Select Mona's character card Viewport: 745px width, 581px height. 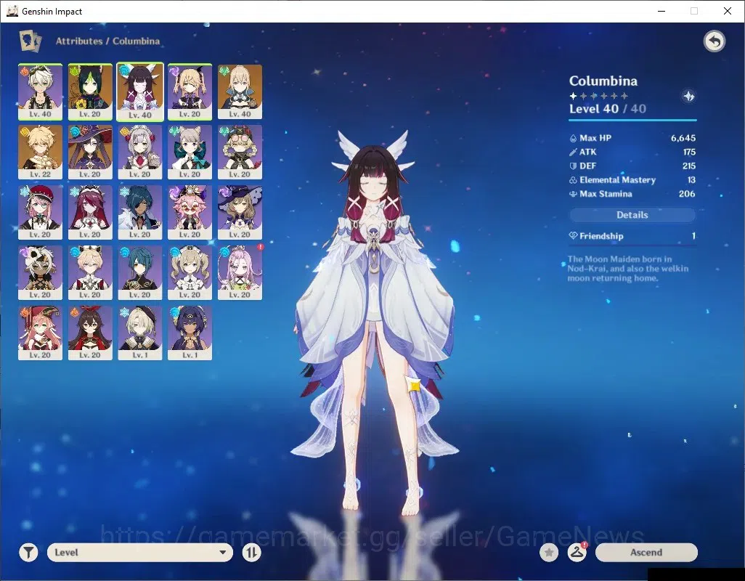point(90,152)
